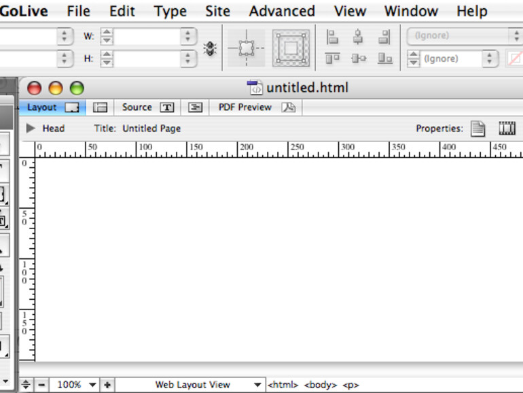
Task: Zoom out with minus button
Action: click(x=41, y=385)
